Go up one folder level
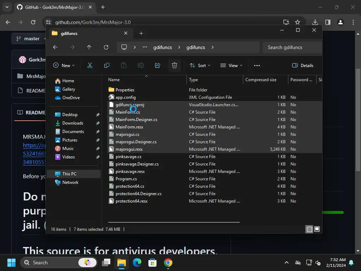361x271 pixels. (x=89, y=47)
